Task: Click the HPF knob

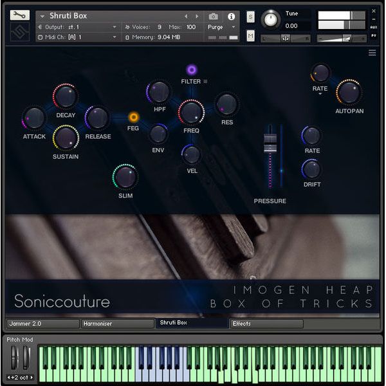Action: pos(159,92)
